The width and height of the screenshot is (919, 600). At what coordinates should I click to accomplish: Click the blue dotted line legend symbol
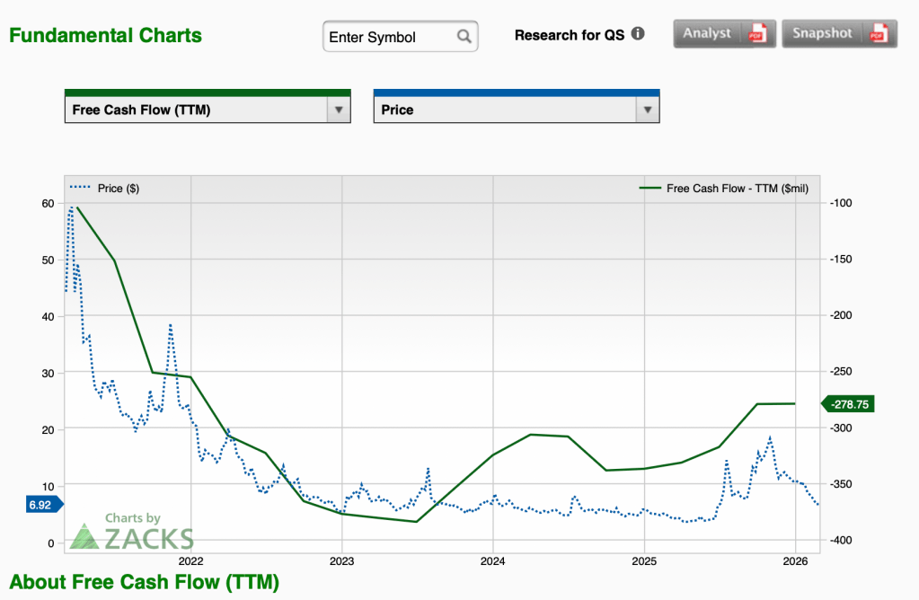pos(82,188)
